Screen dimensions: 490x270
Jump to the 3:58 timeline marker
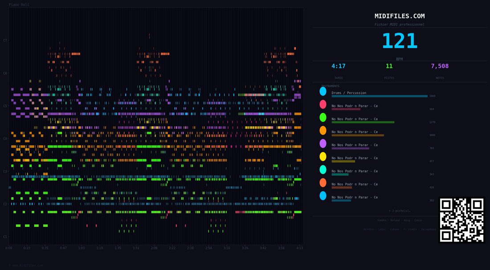281,248
